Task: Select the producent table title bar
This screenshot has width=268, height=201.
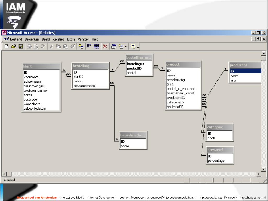Action: tap(245, 65)
